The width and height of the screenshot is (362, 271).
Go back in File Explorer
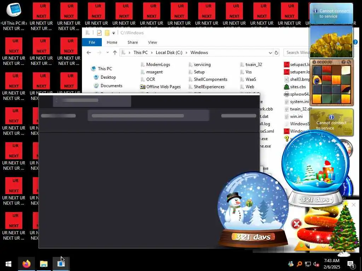click(x=89, y=53)
